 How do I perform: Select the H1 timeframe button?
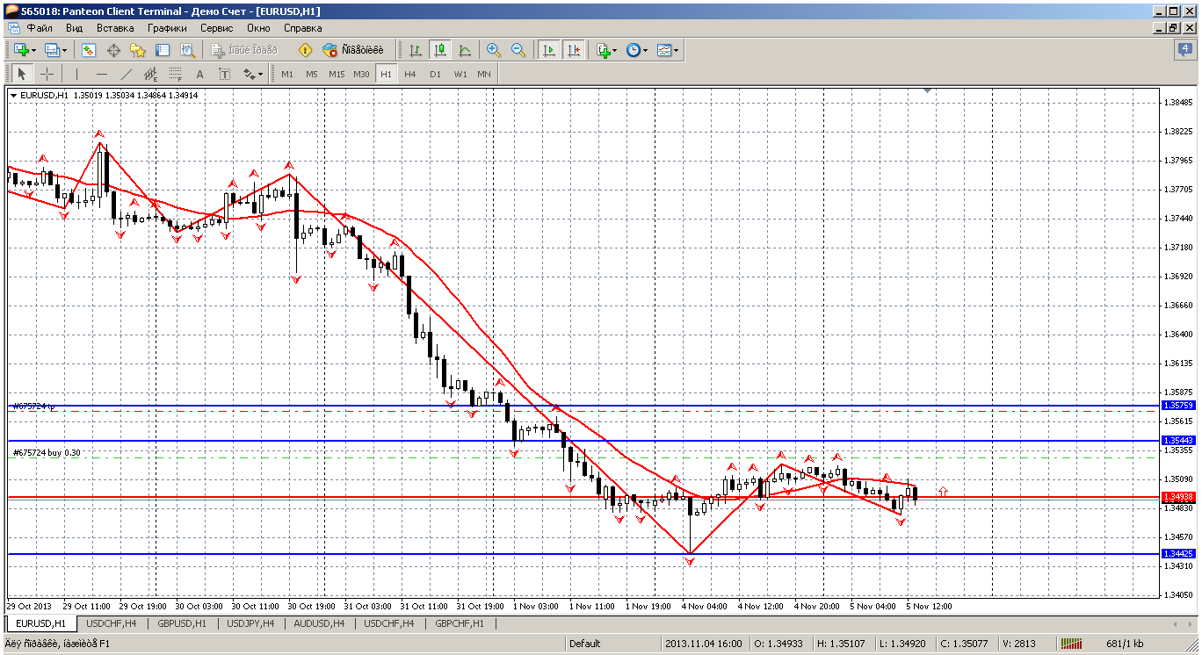[386, 74]
